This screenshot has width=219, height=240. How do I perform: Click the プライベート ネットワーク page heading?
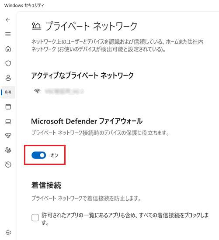click(x=91, y=26)
